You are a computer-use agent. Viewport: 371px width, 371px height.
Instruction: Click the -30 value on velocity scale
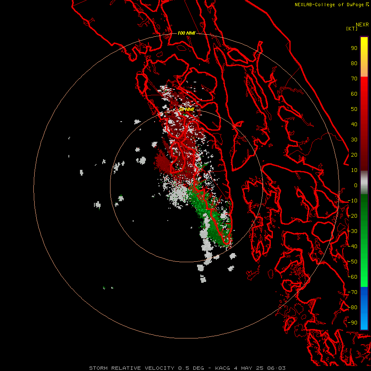352,231
